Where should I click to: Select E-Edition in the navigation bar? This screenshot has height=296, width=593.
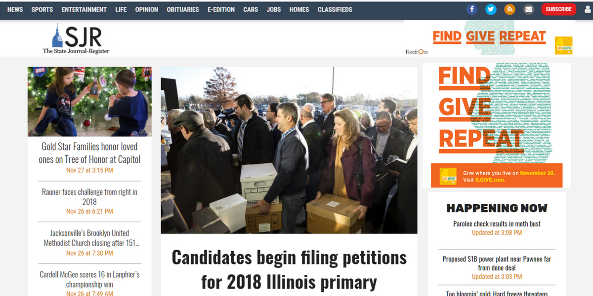coord(221,9)
